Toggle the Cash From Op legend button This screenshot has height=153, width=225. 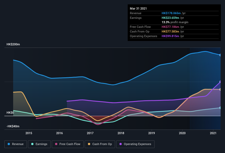coord(100,144)
